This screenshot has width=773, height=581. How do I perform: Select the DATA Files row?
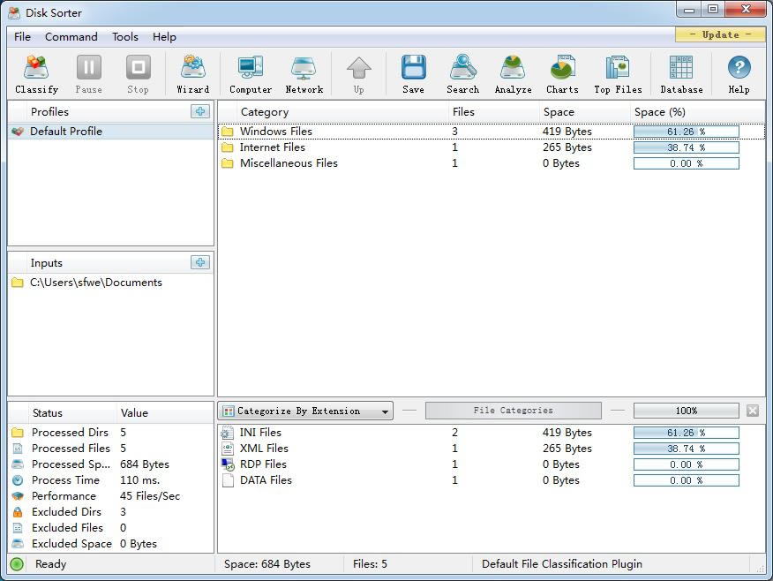tap(491, 480)
